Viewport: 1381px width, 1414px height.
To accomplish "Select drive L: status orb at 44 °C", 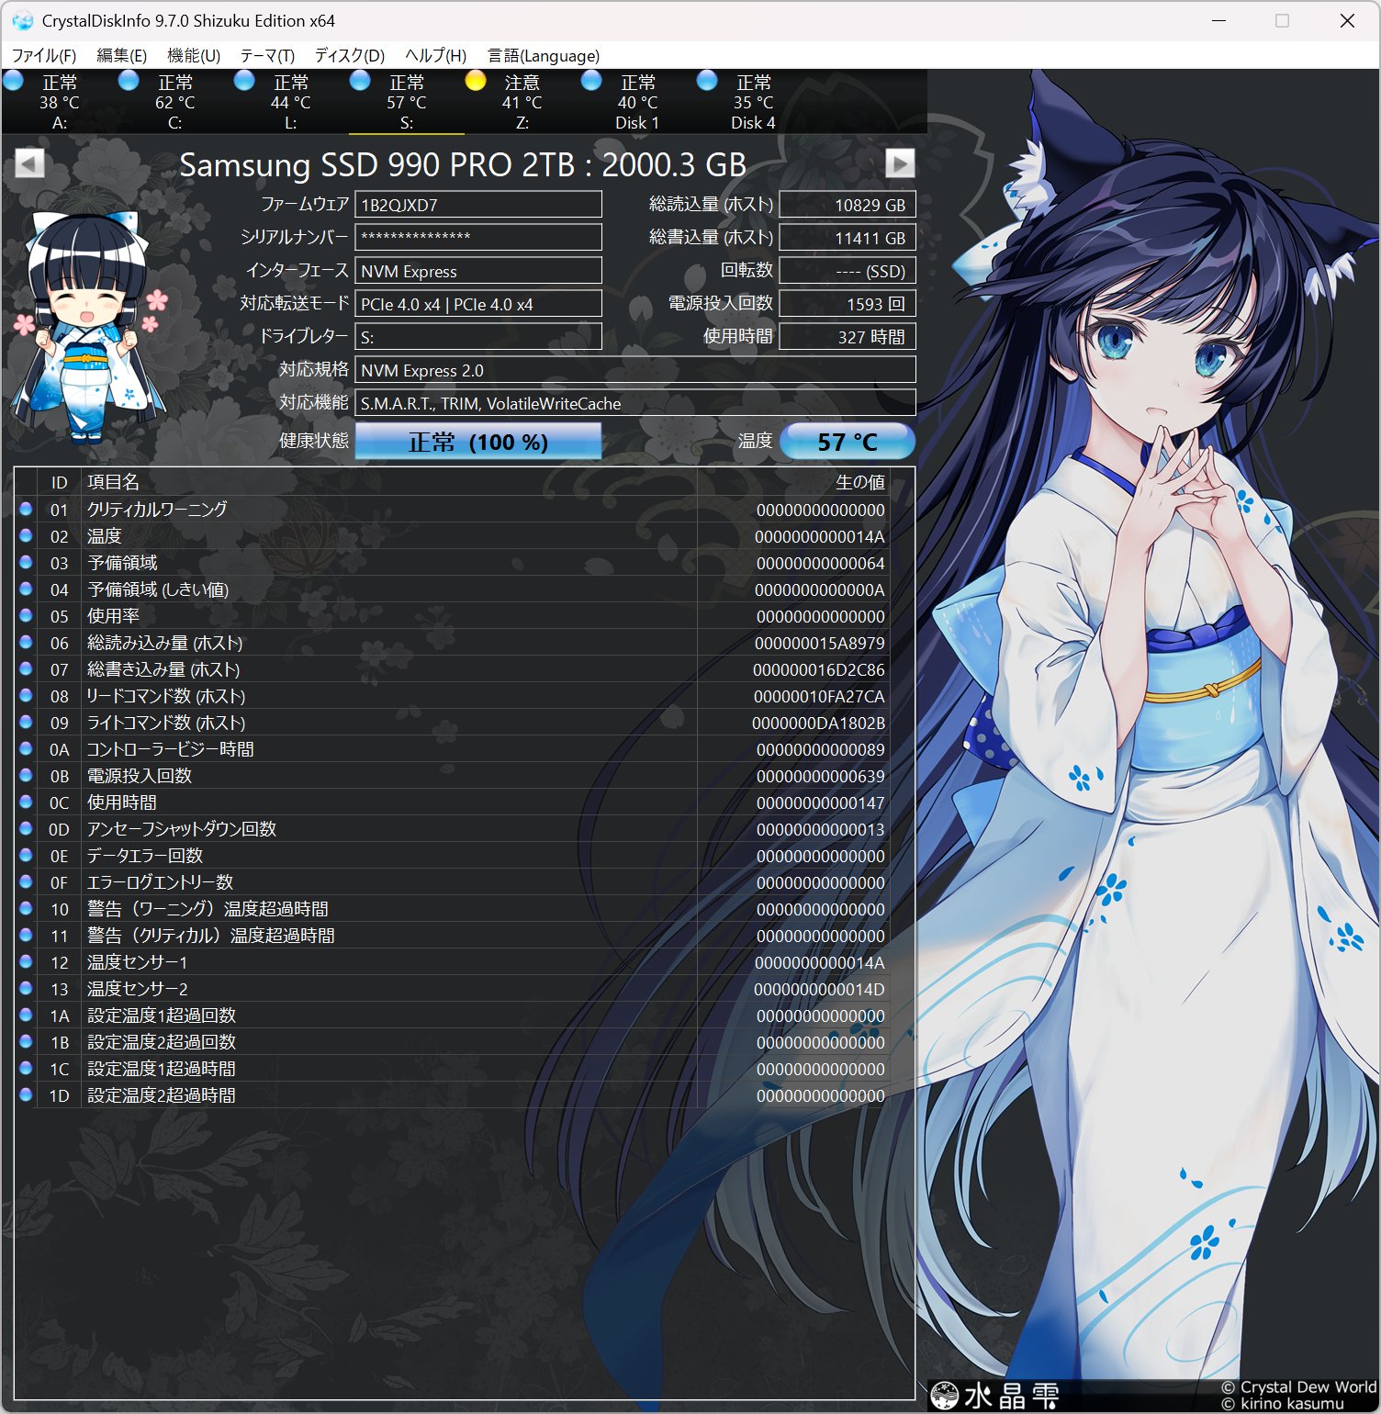I will [245, 81].
